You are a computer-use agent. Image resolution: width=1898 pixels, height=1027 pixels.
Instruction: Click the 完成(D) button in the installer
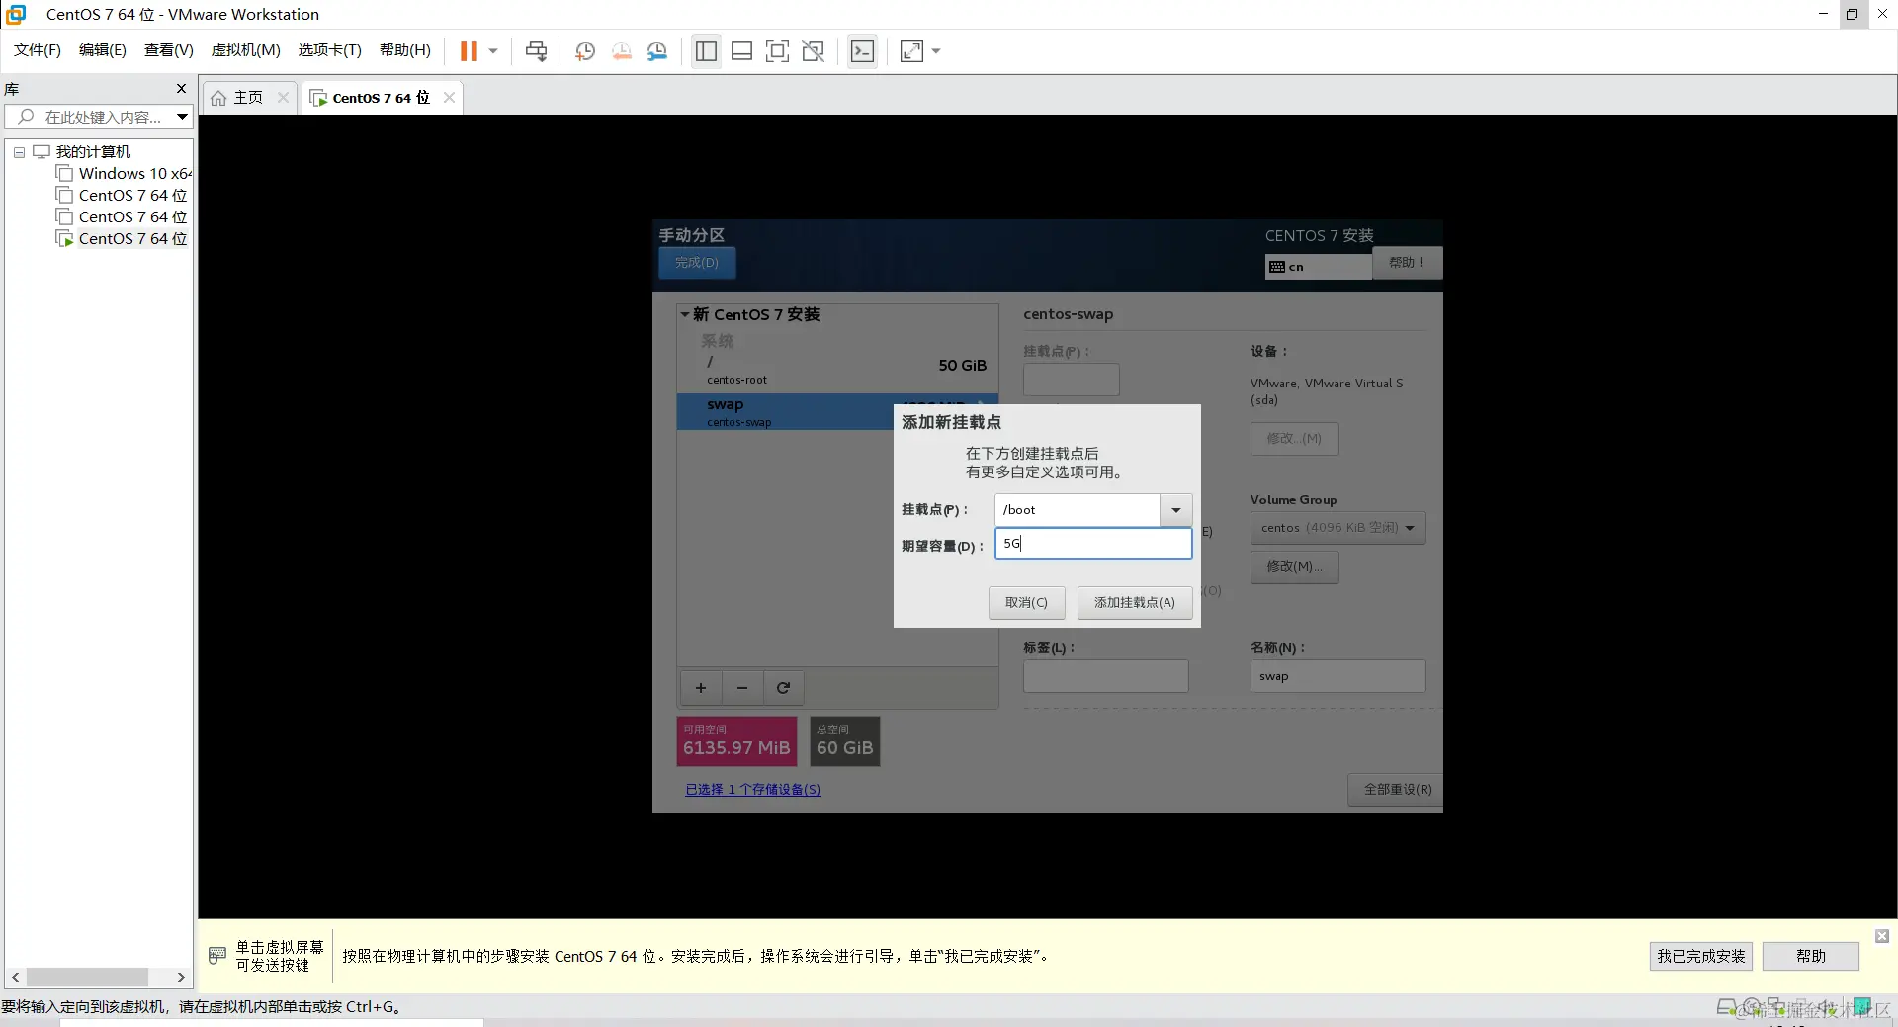click(697, 263)
